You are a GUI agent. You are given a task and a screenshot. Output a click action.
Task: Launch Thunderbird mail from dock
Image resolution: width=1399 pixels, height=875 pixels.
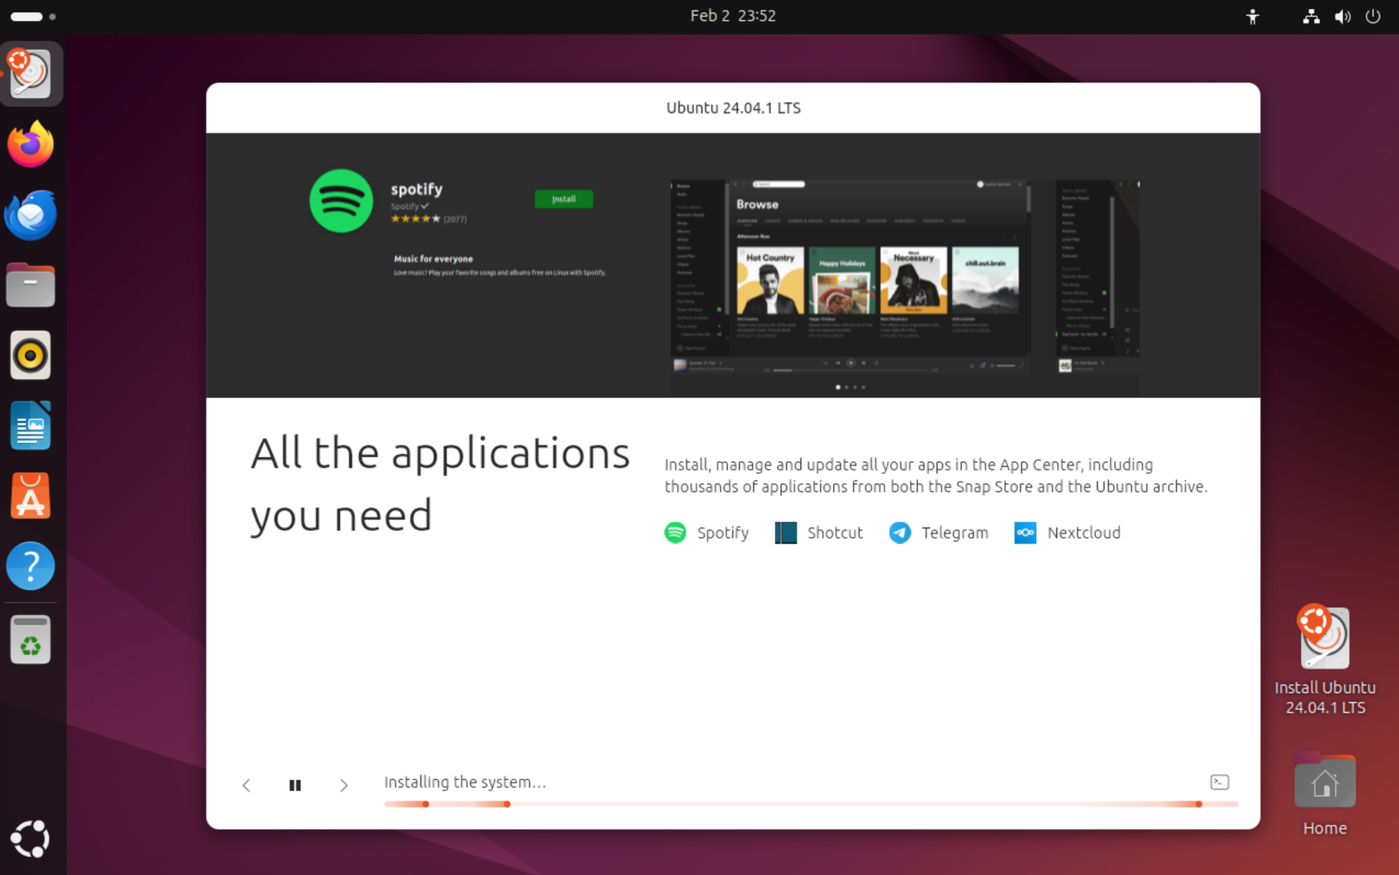point(31,215)
